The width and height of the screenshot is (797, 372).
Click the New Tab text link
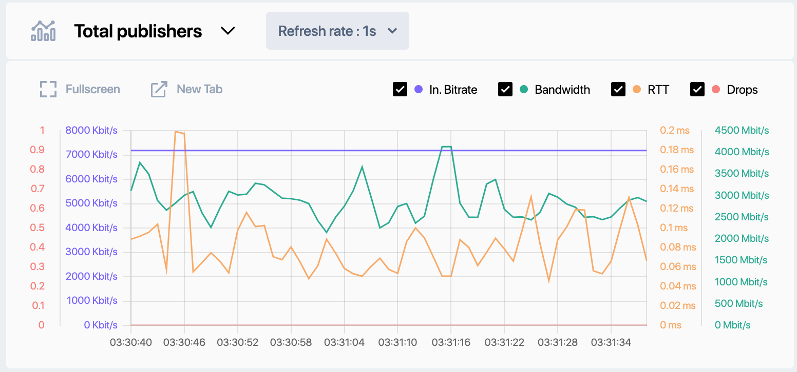pyautogui.click(x=199, y=89)
